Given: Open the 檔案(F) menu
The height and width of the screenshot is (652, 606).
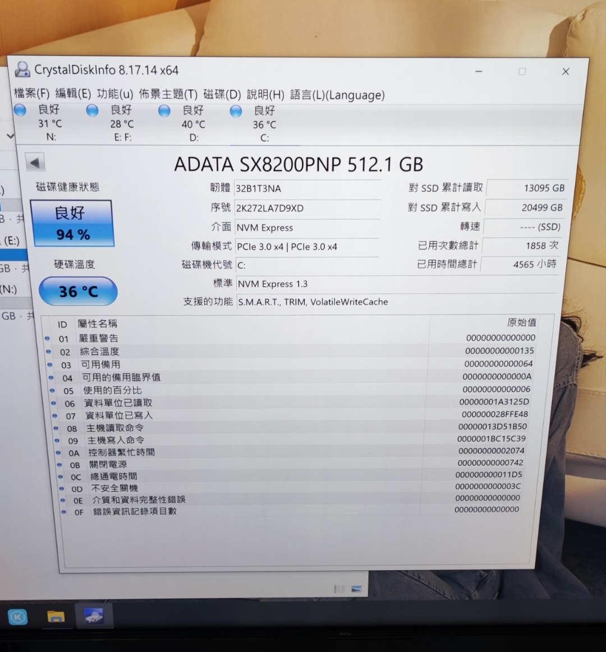Looking at the screenshot, I should pyautogui.click(x=31, y=93).
